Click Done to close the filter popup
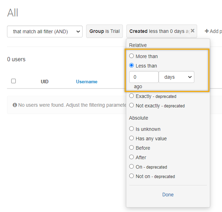The width and height of the screenshot is (222, 212). (x=168, y=195)
